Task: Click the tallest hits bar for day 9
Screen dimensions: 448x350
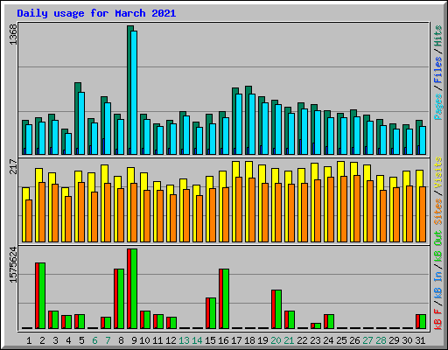Action: pyautogui.click(x=129, y=90)
